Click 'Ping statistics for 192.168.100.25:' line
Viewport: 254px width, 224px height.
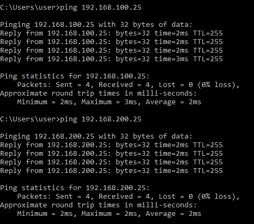pos(74,76)
